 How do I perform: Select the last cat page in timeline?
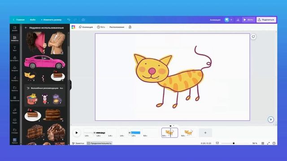(x=188, y=133)
